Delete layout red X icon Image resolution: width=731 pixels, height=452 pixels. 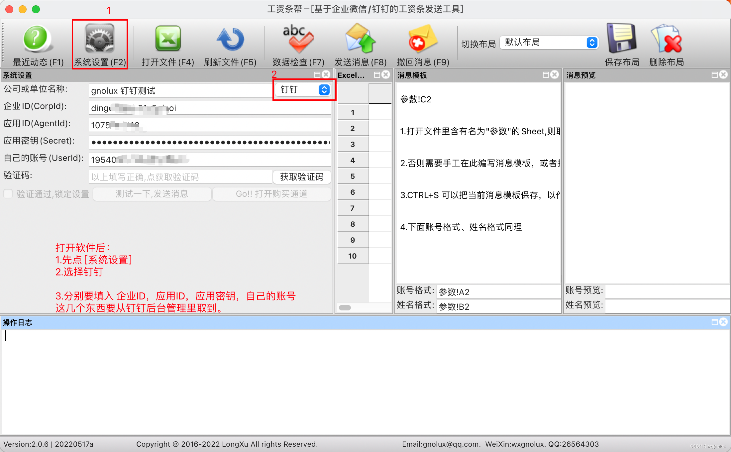tap(666, 39)
